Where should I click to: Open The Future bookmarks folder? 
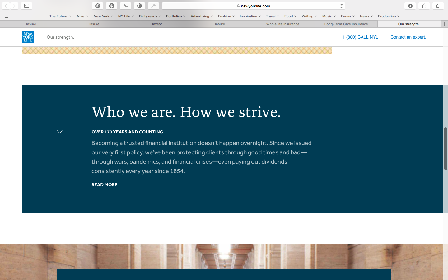[60, 16]
